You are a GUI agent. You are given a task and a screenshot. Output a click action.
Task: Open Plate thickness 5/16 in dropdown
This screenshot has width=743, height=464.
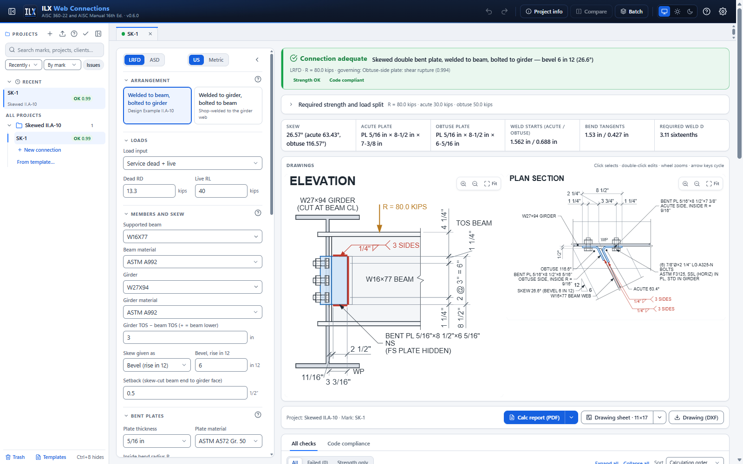point(157,441)
